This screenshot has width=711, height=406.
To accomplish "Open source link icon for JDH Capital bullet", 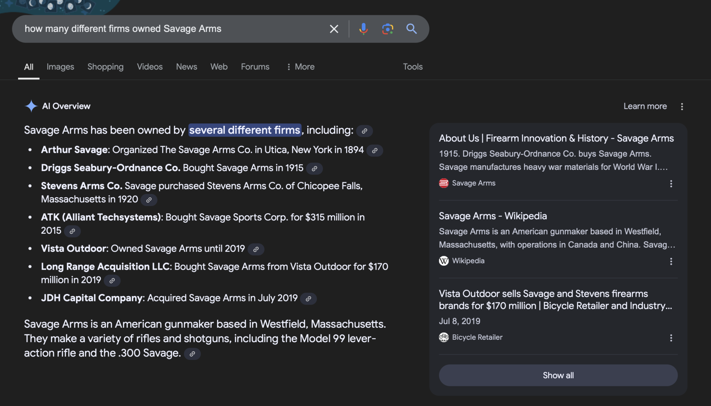I will coord(308,299).
